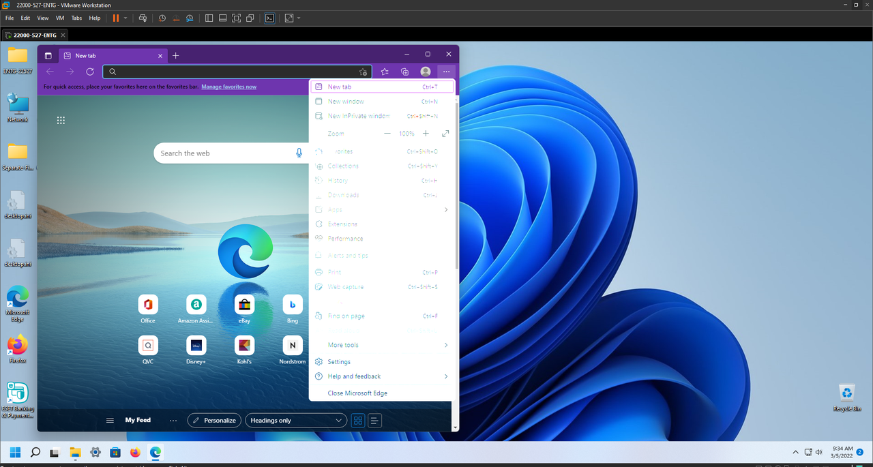The width and height of the screenshot is (873, 467).
Task: Click Edge forward navigation arrow
Action: tap(70, 71)
